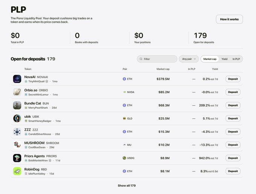Click the search magnifier icon in Filter
This screenshot has height=194, width=256.
[141, 59]
